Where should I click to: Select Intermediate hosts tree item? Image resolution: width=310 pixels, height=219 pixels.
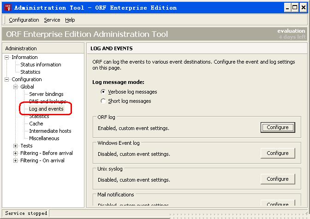pos(50,131)
